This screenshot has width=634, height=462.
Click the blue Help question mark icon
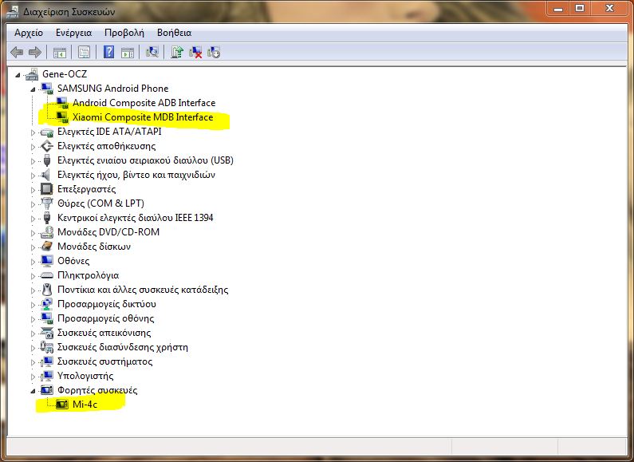pos(108,53)
